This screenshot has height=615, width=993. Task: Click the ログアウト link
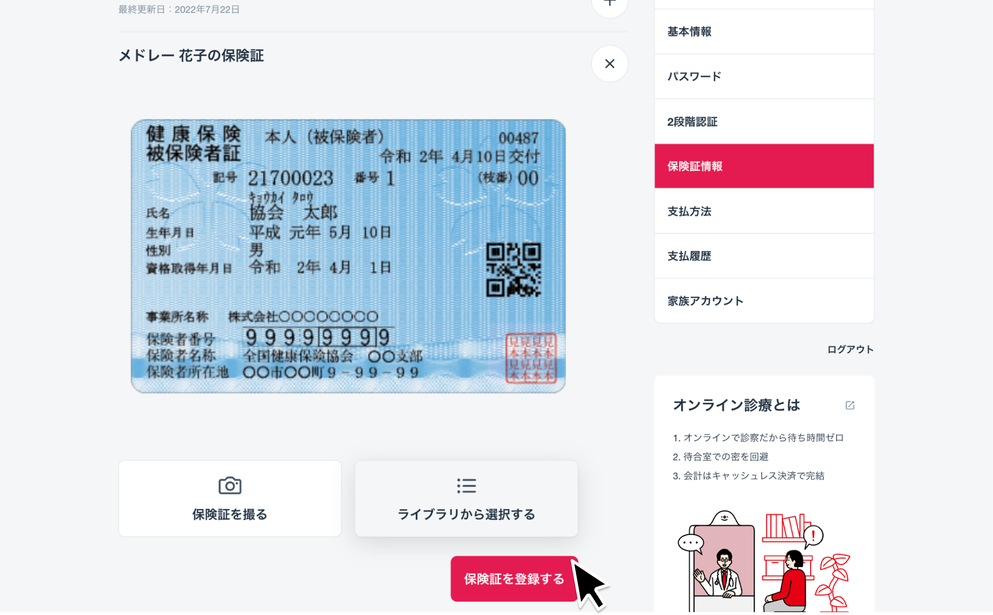click(x=850, y=349)
